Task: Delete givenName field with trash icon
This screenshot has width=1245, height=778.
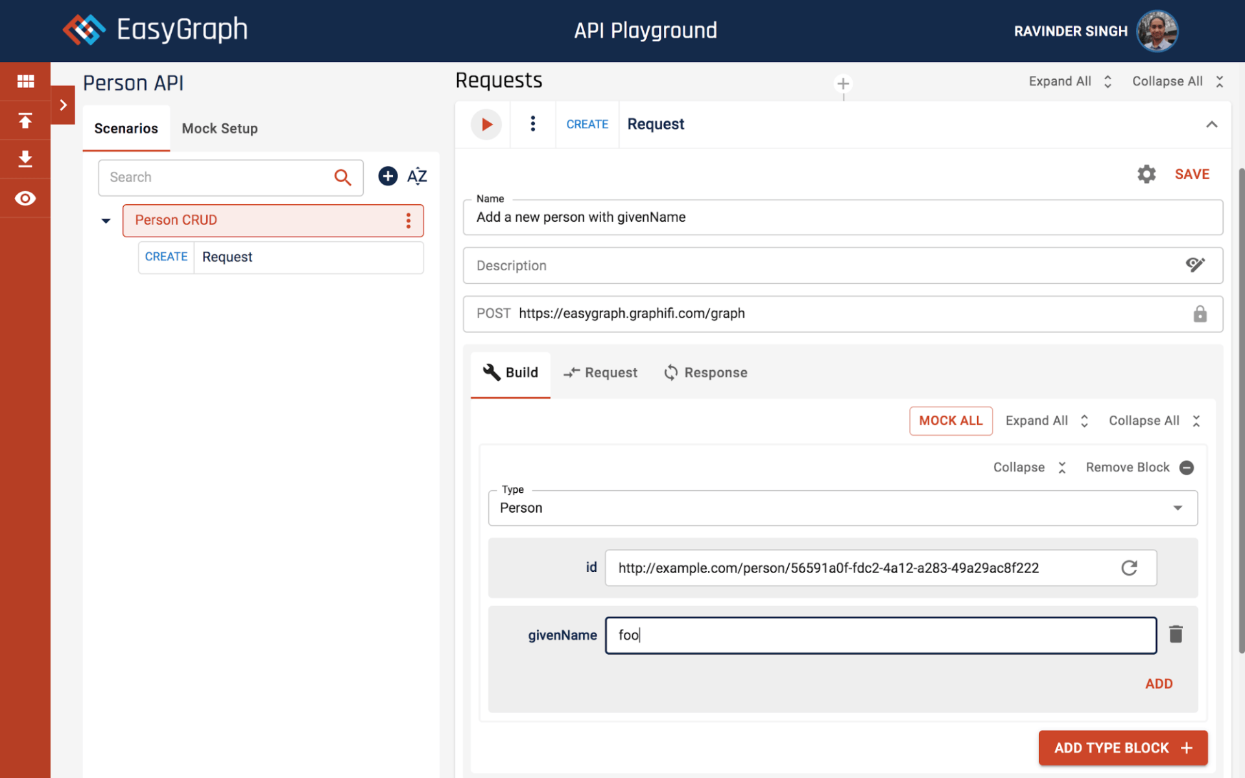Action: point(1176,634)
